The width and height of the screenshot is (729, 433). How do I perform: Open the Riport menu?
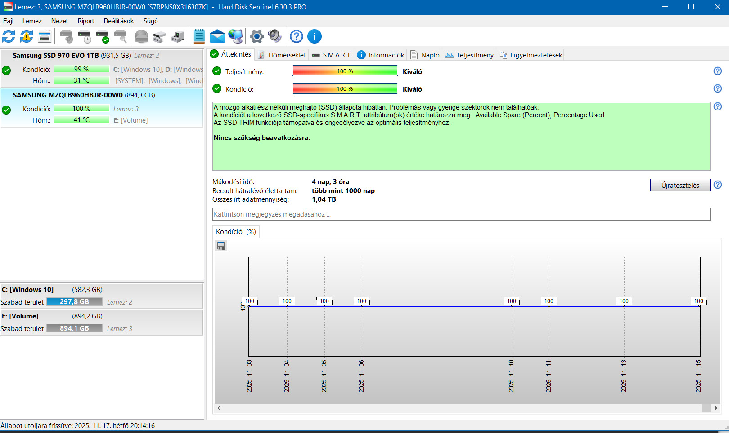86,21
